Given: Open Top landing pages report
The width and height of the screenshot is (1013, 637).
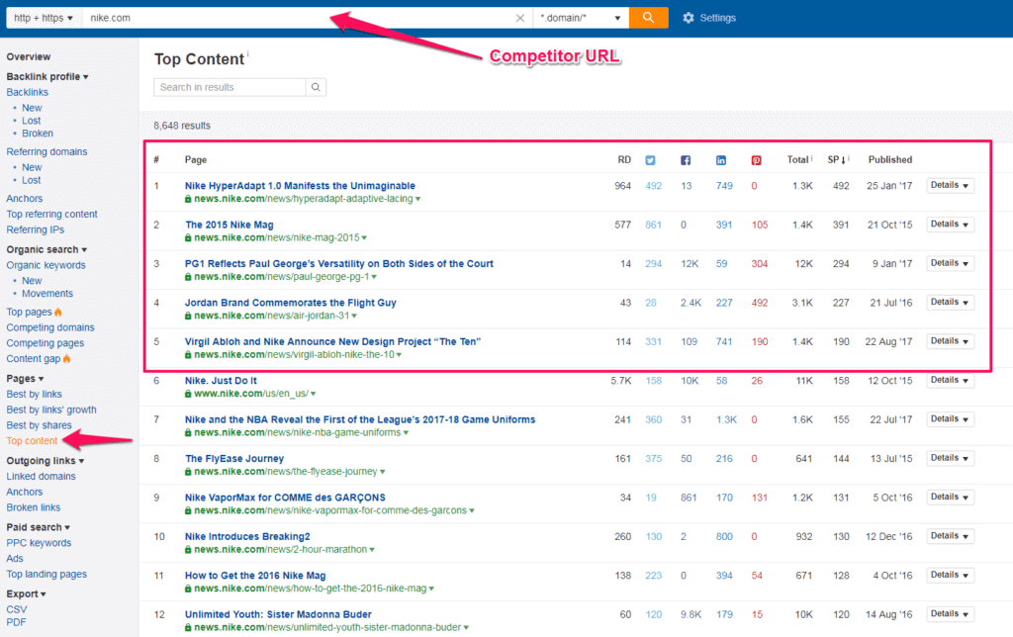Looking at the screenshot, I should tap(46, 574).
